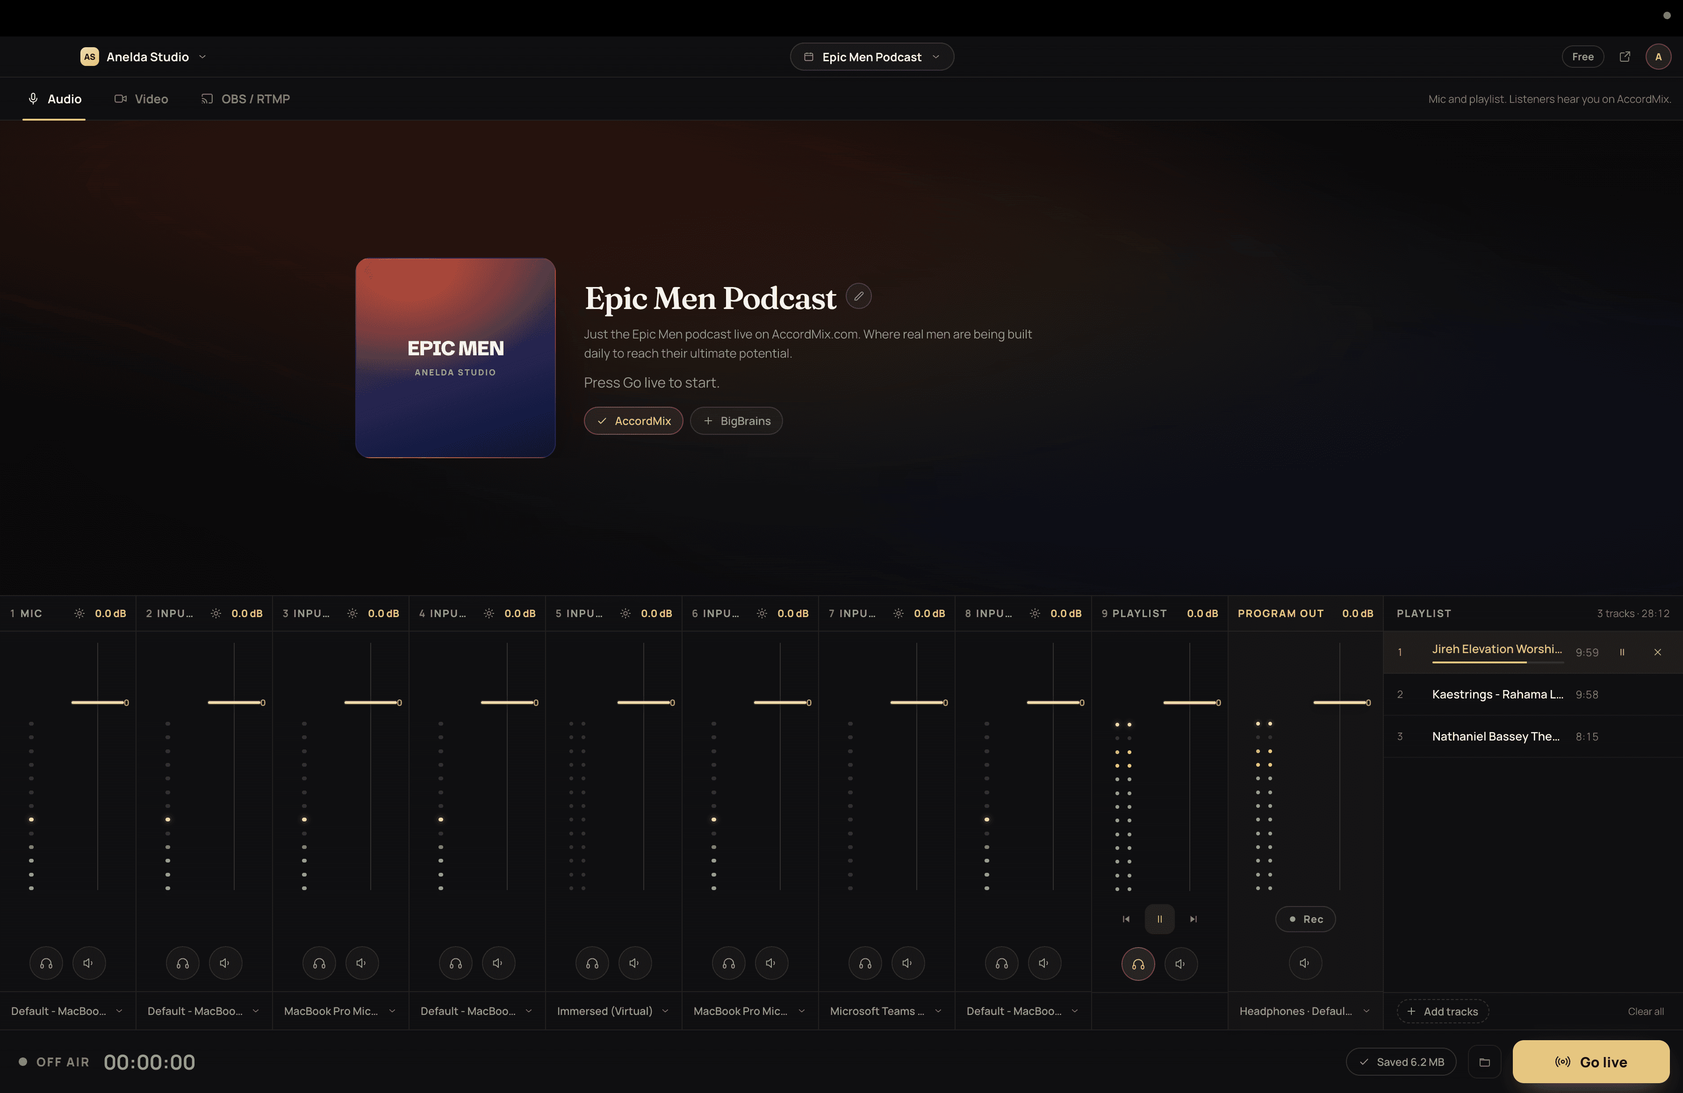1683x1093 pixels.
Task: Choose input device for channel 1 MIC
Action: click(x=67, y=1011)
